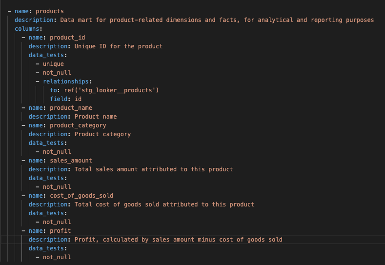Click the 'sales_amount' column name
The width and height of the screenshot is (385, 265).
[71, 161]
